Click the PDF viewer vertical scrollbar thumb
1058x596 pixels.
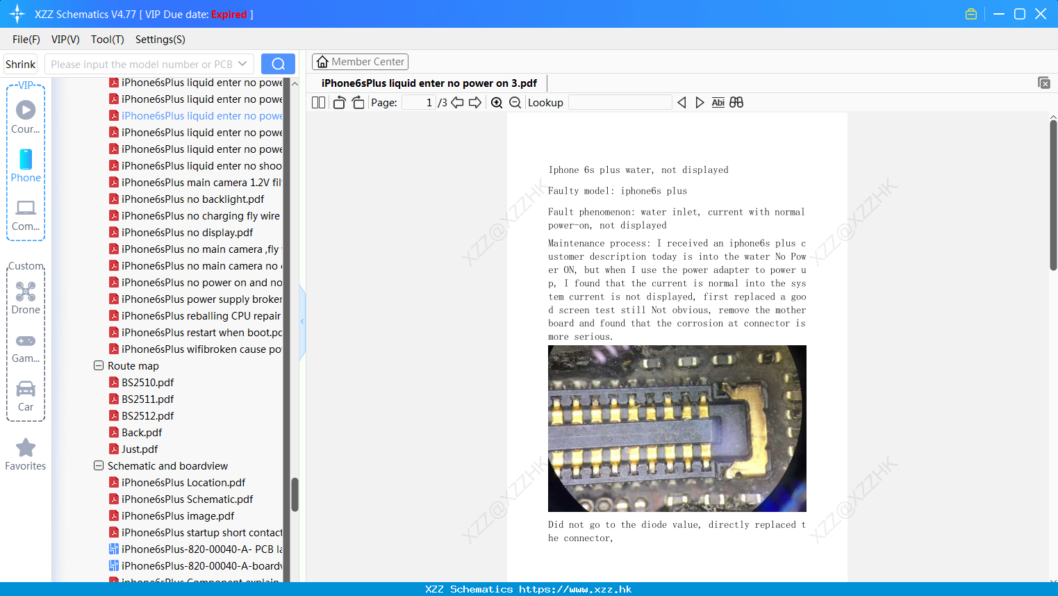(x=1053, y=194)
